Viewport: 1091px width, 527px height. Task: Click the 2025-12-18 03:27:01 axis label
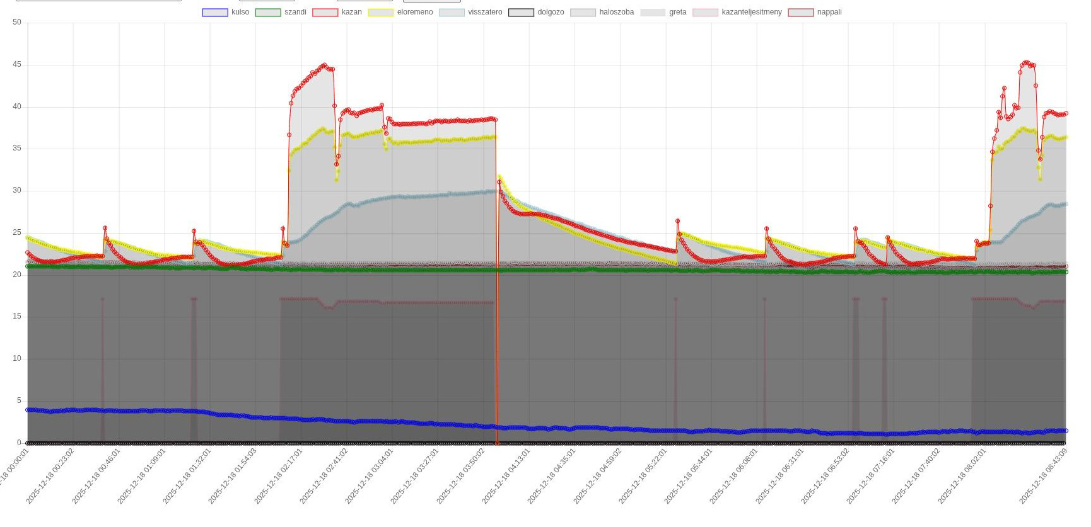click(415, 475)
